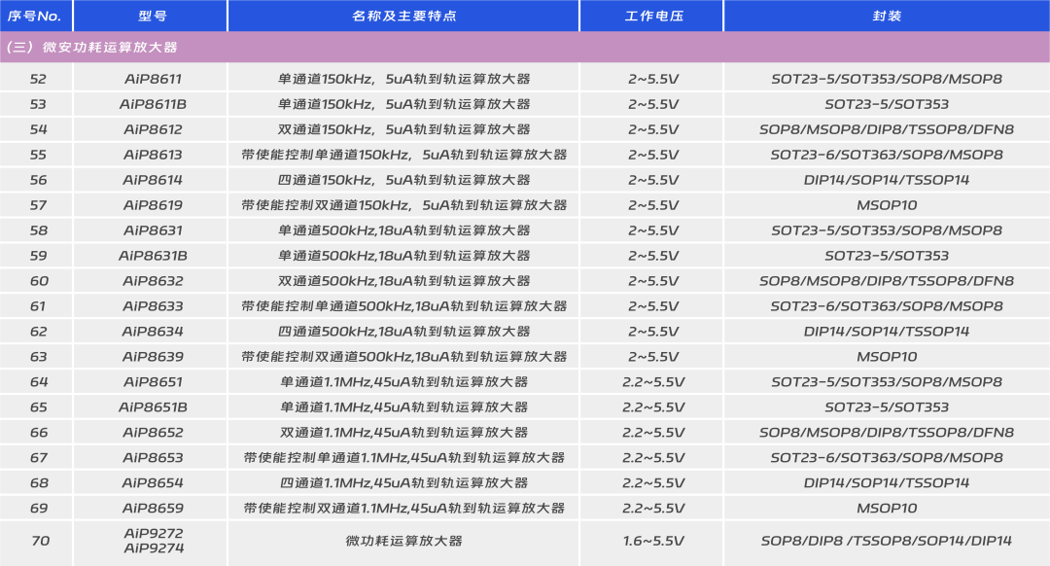Image resolution: width=1050 pixels, height=566 pixels.
Task: Select model cell AiP8654
Action: click(153, 483)
